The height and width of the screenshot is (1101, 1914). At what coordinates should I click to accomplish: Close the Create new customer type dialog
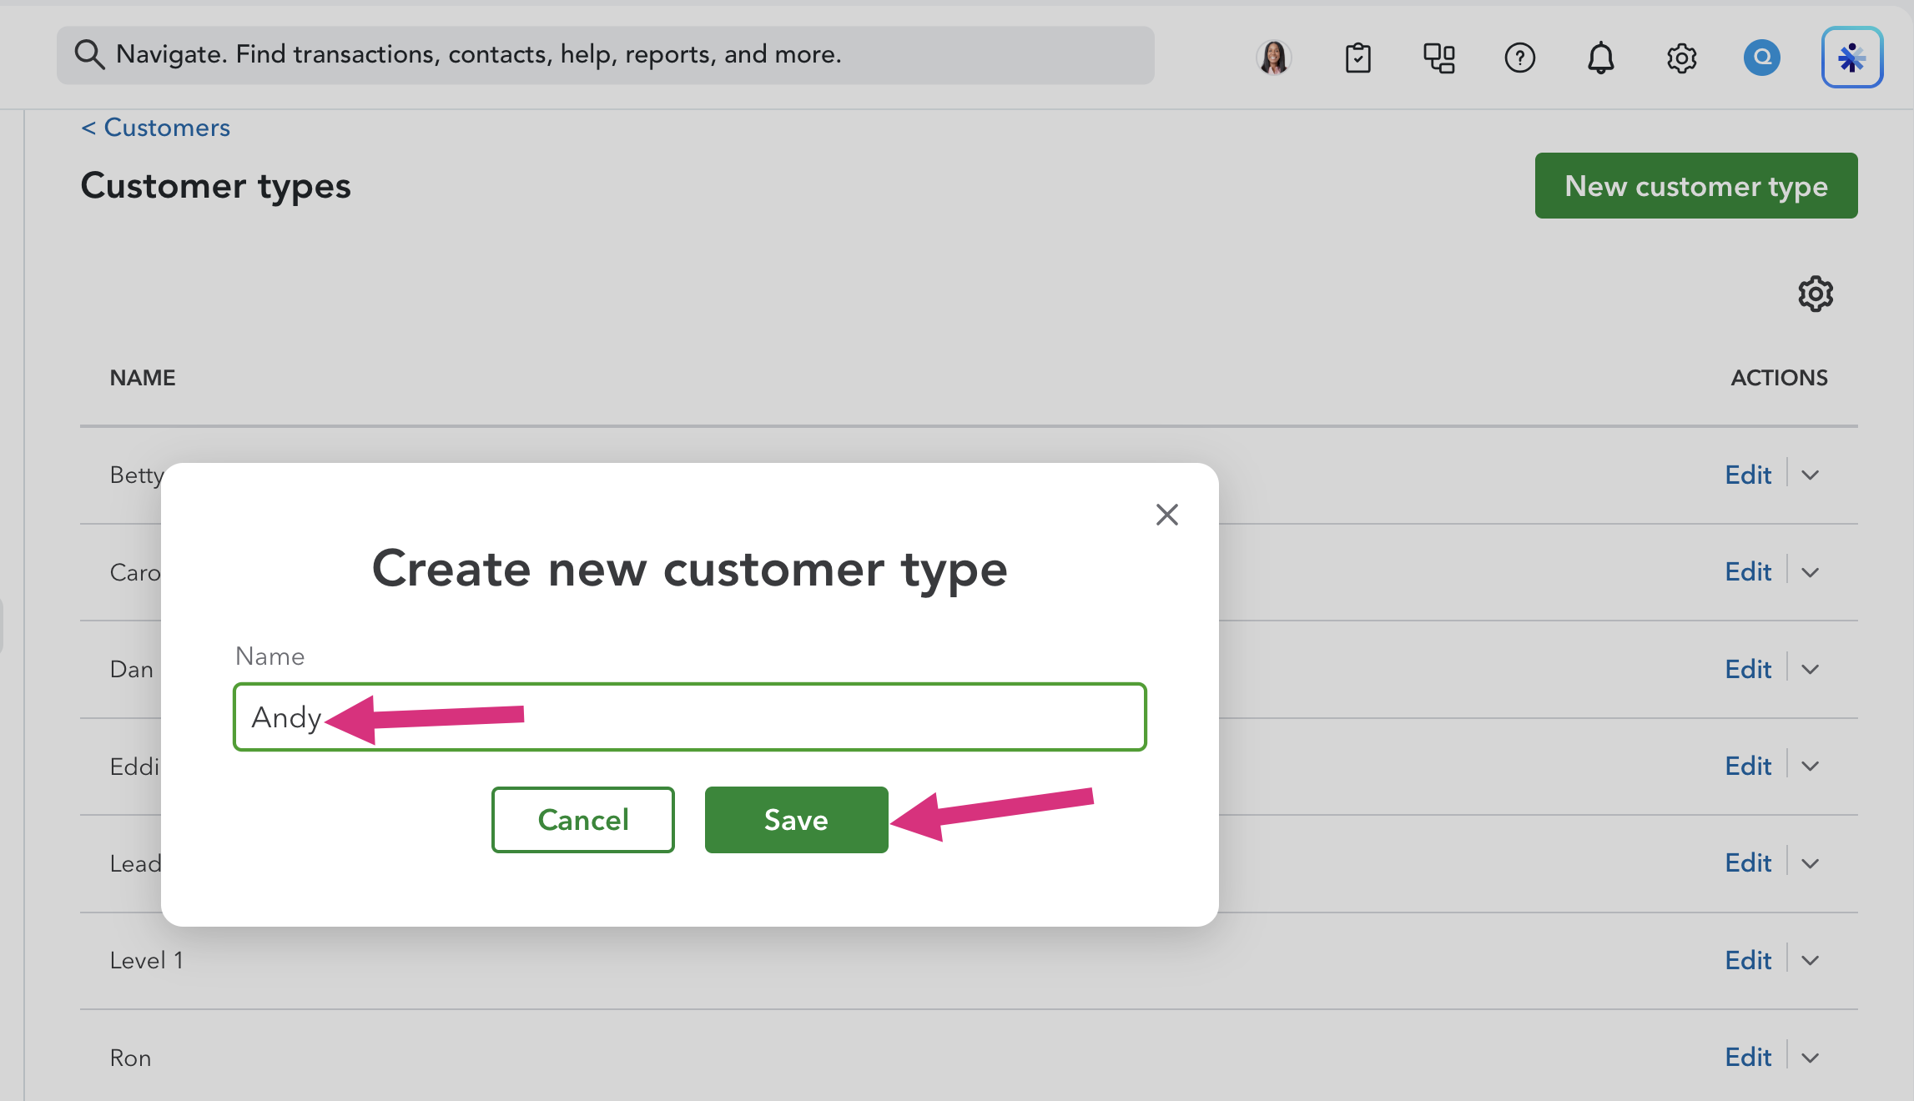point(1167,515)
